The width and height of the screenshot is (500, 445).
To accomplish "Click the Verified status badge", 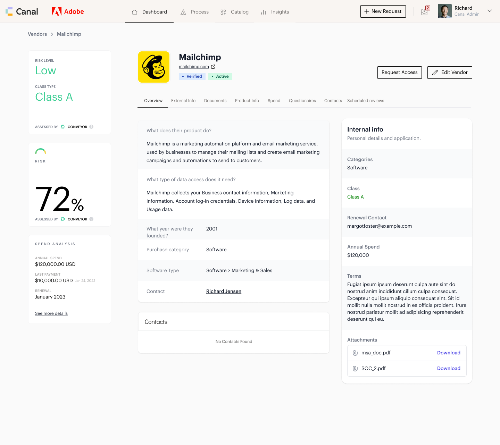I will click(192, 76).
